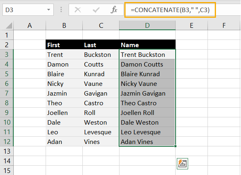Image resolution: width=241 pixels, height=175 pixels.
Task: Select column D header
Action: click(147, 25)
